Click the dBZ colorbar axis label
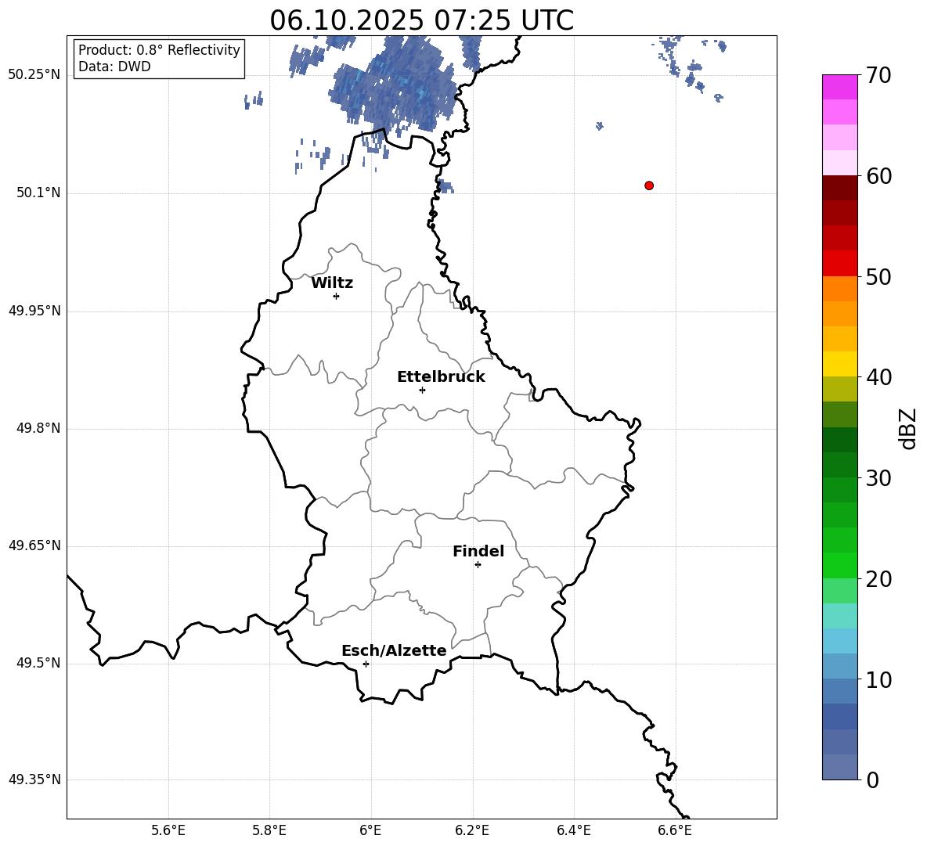 tap(907, 428)
